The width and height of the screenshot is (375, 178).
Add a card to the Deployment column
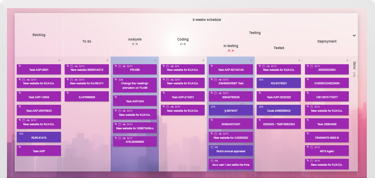[347, 60]
